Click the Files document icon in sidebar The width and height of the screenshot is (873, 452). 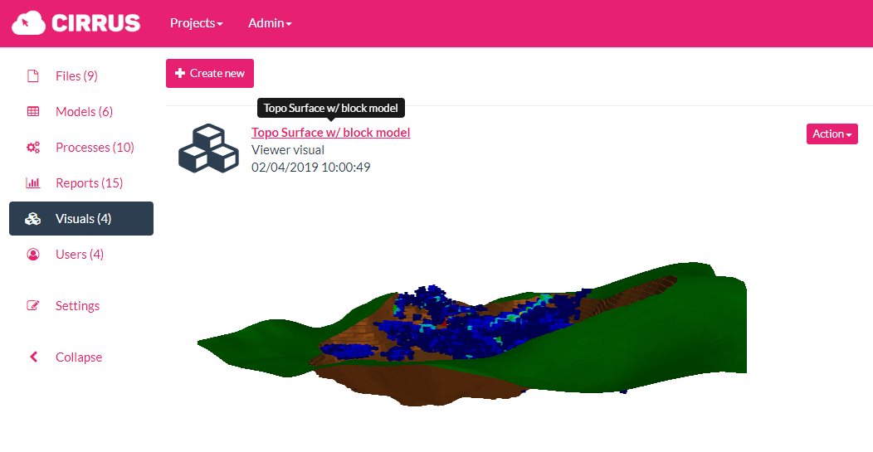[x=33, y=76]
